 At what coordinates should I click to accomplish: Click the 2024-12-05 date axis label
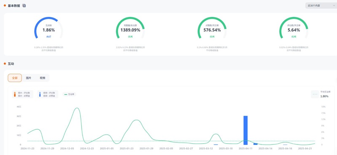67,149
